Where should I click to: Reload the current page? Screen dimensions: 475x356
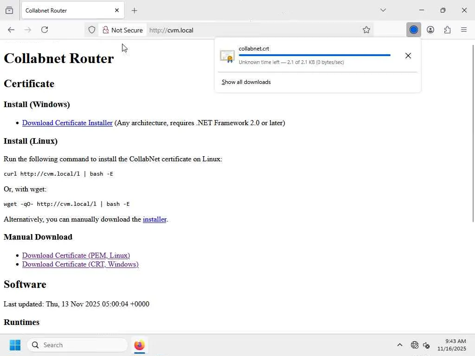coord(45,30)
